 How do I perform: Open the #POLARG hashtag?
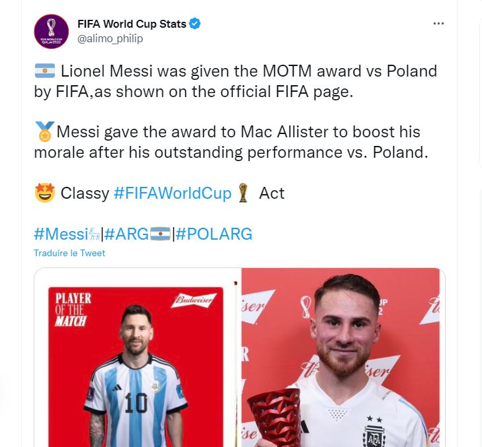214,234
